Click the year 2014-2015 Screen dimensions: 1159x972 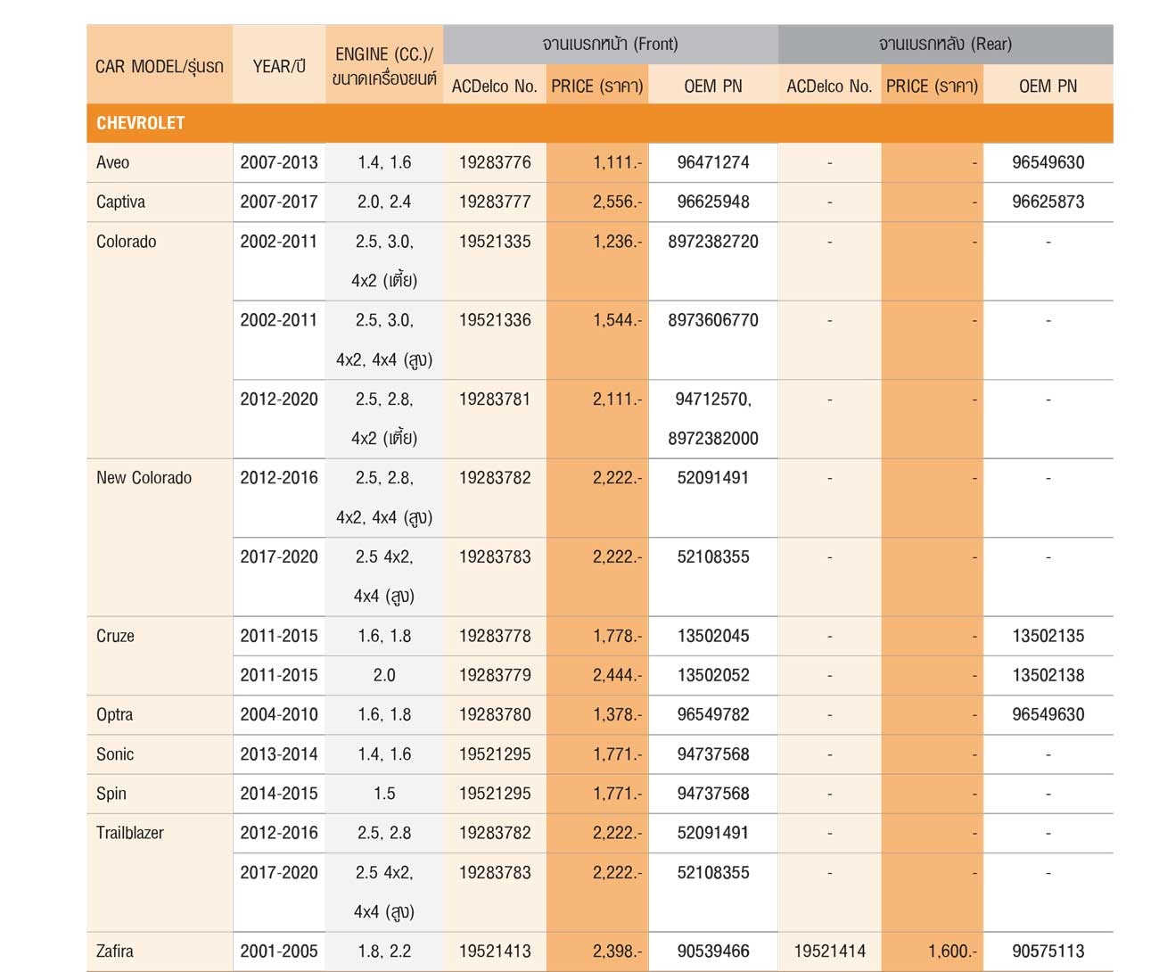279,794
